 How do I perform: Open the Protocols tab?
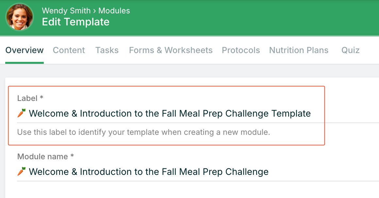tap(241, 50)
